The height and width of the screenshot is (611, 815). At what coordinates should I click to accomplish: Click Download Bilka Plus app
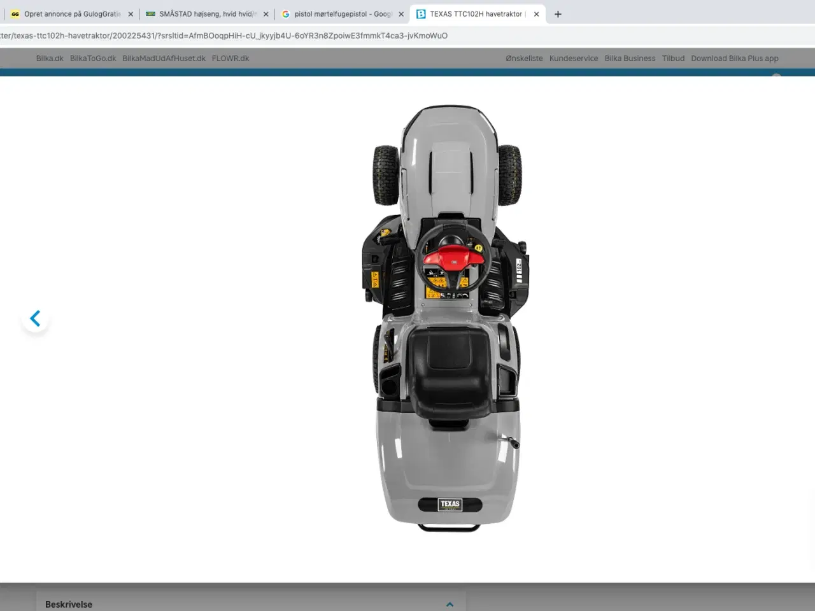[735, 59]
